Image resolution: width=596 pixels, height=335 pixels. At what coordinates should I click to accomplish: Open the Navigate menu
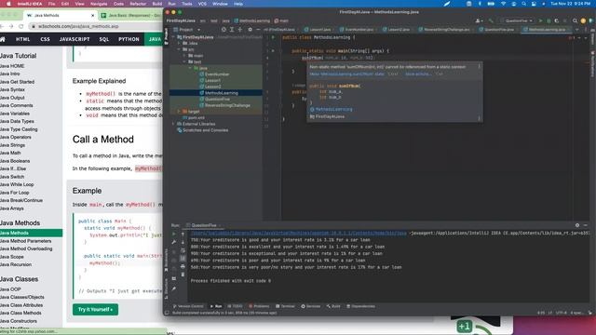(99, 4)
